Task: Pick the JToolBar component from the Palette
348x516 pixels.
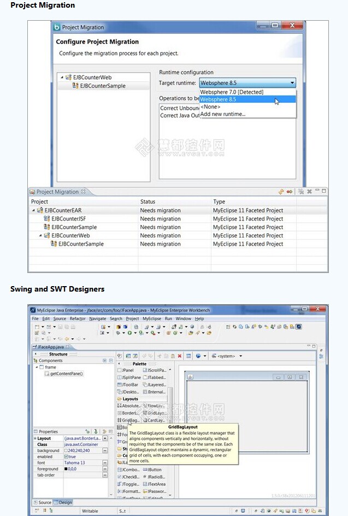Action: click(128, 384)
